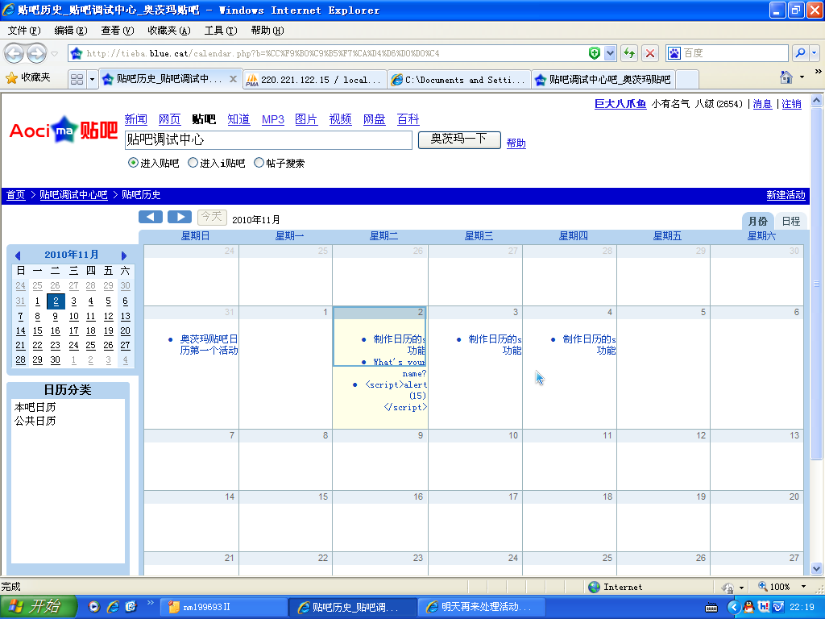
Task: Open the 贴吧调试中心吧 breadcrumb link
Action: point(73,195)
